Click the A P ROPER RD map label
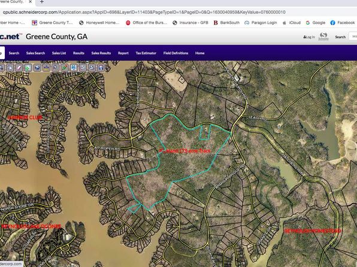Image resolution: width=357 pixels, height=267 pixels. (x=107, y=148)
